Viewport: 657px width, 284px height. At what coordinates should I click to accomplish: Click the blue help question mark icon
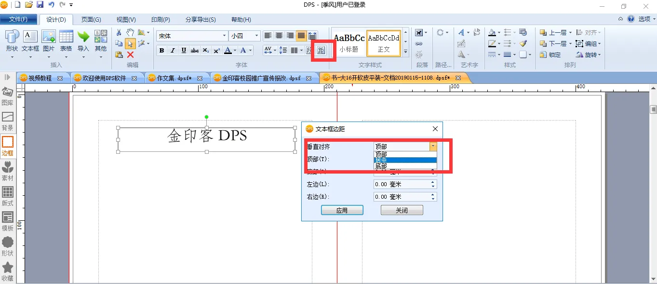[631, 19]
